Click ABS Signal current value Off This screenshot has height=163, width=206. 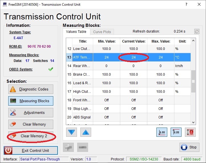[134, 117]
